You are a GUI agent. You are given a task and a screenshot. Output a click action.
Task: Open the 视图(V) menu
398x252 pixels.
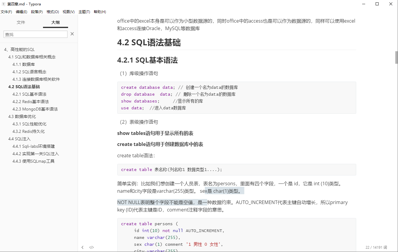point(68,12)
